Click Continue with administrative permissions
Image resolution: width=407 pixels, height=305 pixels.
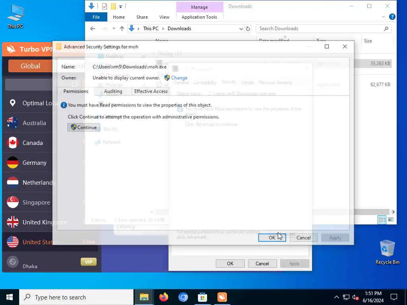click(x=83, y=127)
